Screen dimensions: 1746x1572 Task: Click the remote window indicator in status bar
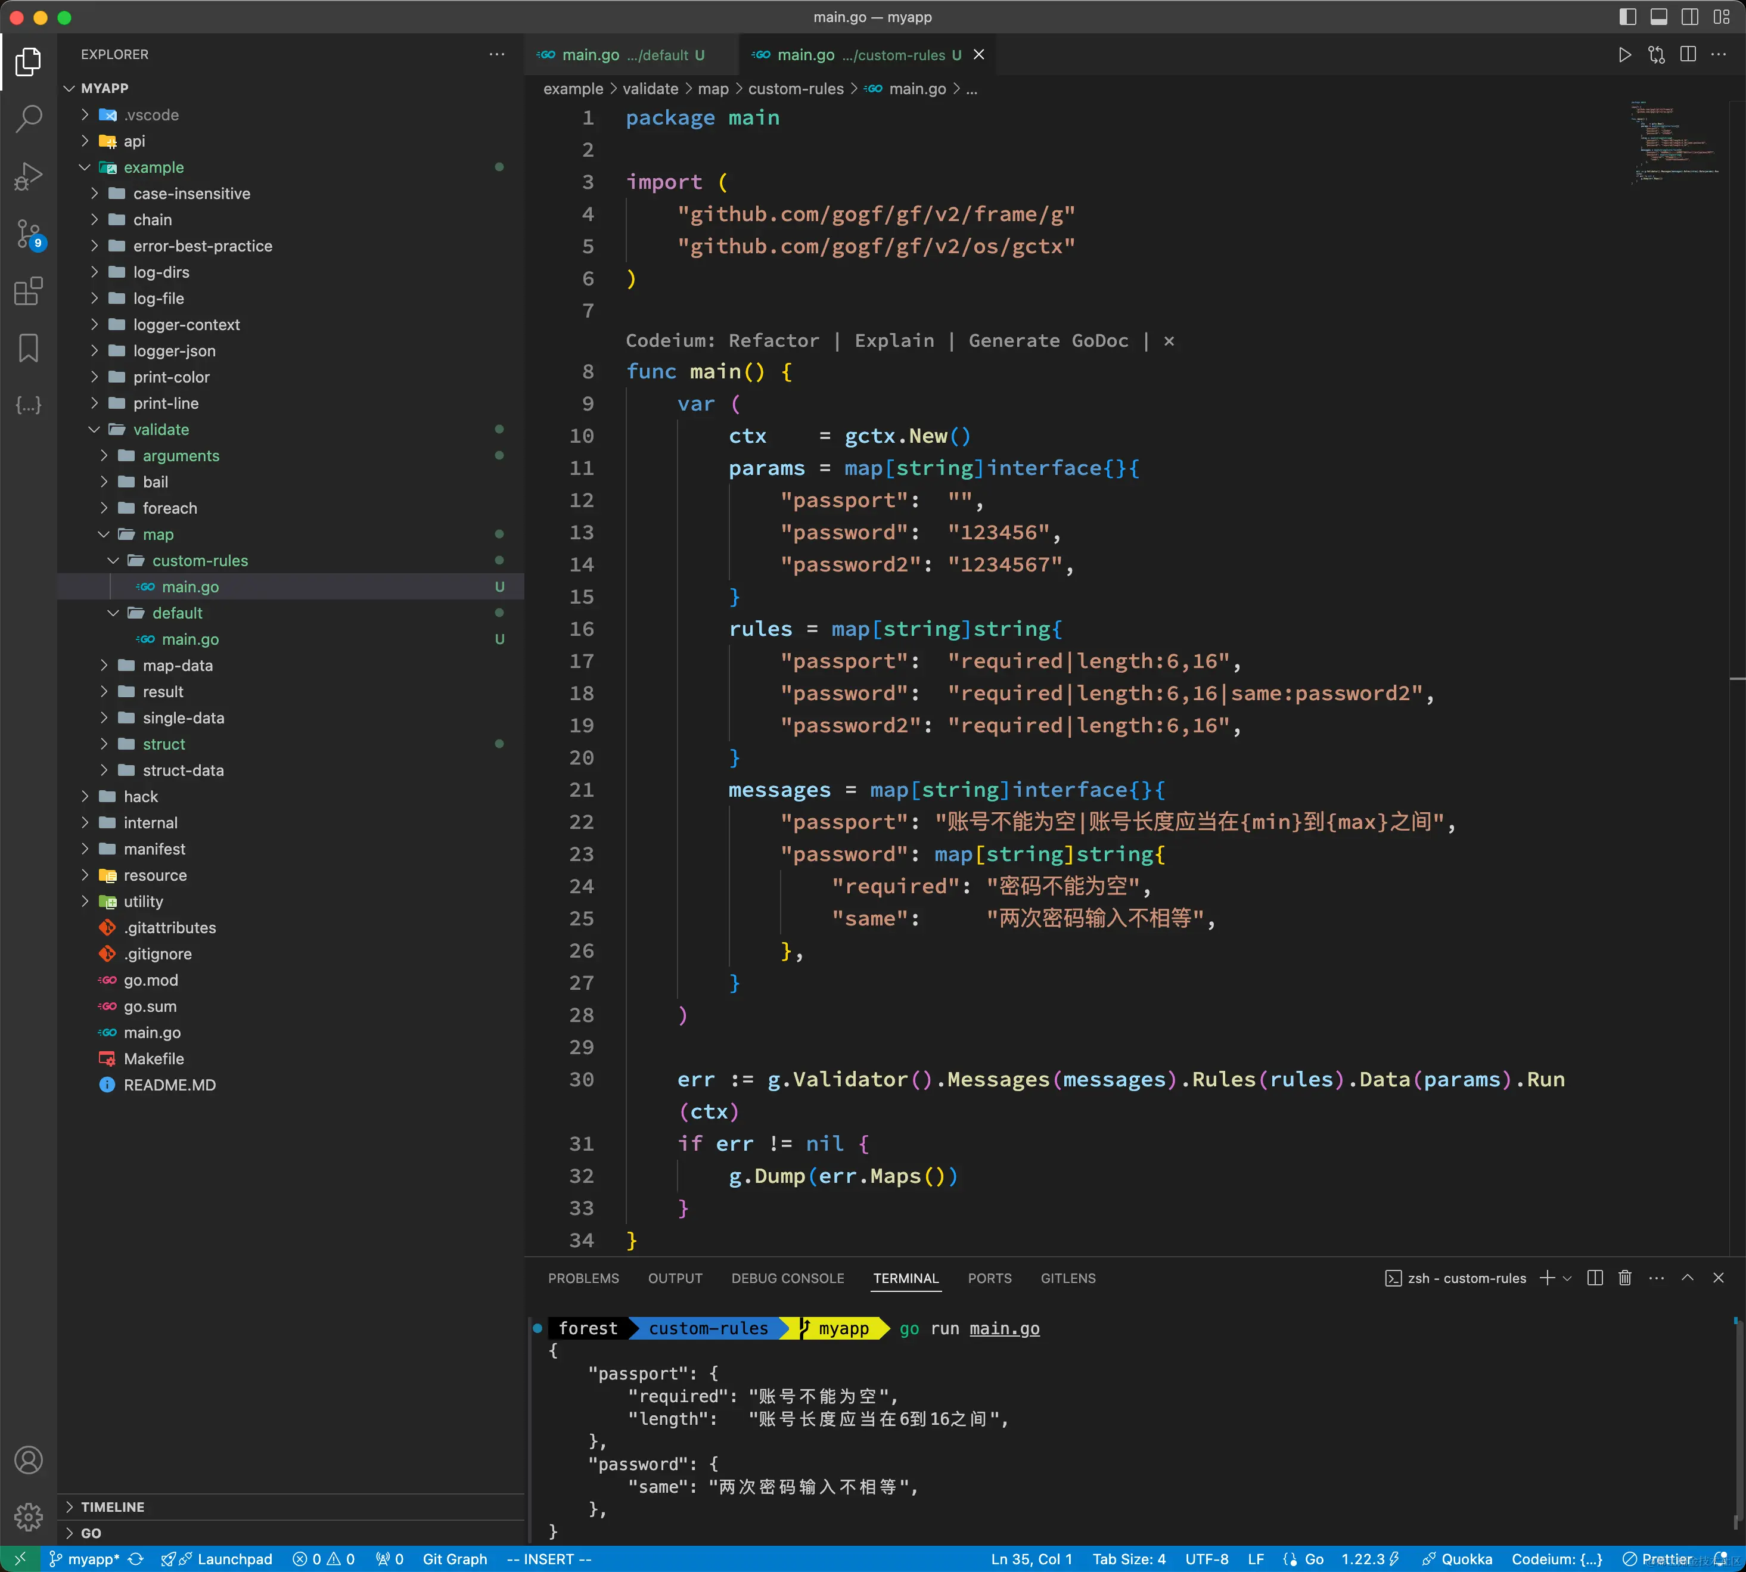(x=20, y=1559)
